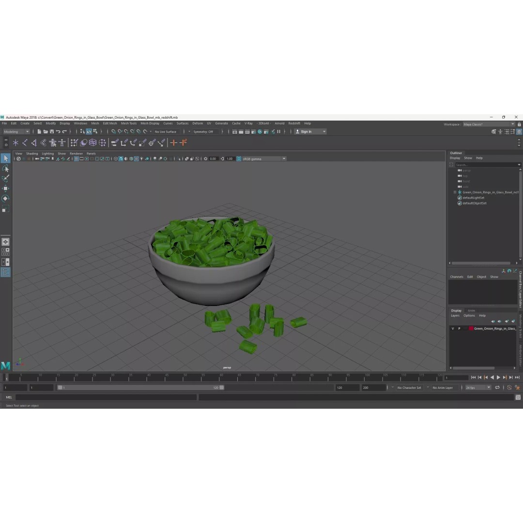
Task: Switch to the Anim layer tab
Action: (471, 310)
